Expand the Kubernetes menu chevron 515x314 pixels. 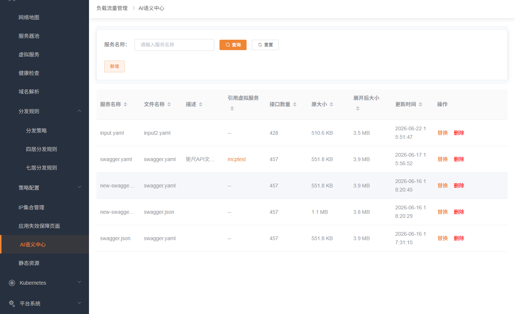(79, 282)
